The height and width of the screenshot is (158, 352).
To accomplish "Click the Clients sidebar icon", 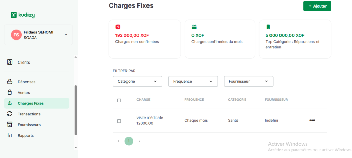I will coord(10,62).
